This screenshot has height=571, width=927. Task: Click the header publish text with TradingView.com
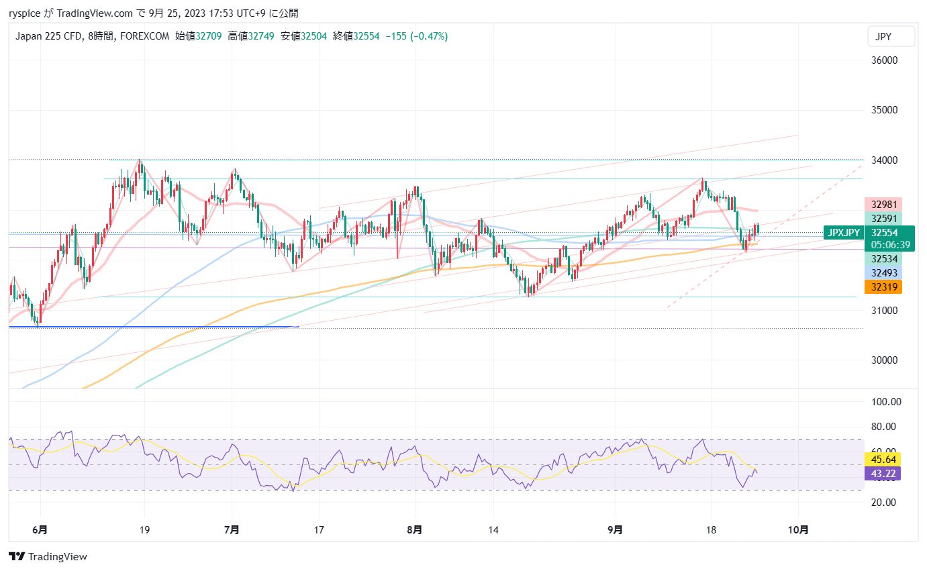click(154, 13)
